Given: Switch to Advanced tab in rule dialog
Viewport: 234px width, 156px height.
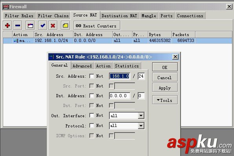Looking at the screenshot, I should [x=82, y=66].
